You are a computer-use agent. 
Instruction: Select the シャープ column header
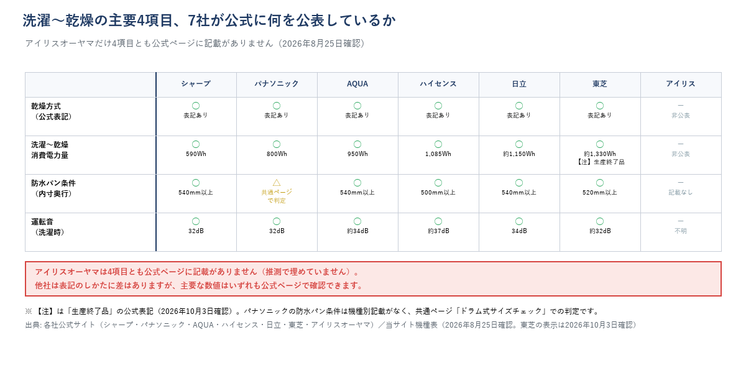pos(196,84)
